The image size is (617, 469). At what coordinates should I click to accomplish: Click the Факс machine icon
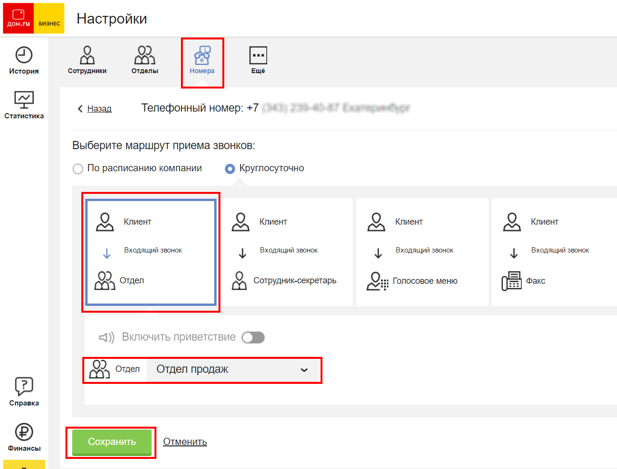point(512,281)
